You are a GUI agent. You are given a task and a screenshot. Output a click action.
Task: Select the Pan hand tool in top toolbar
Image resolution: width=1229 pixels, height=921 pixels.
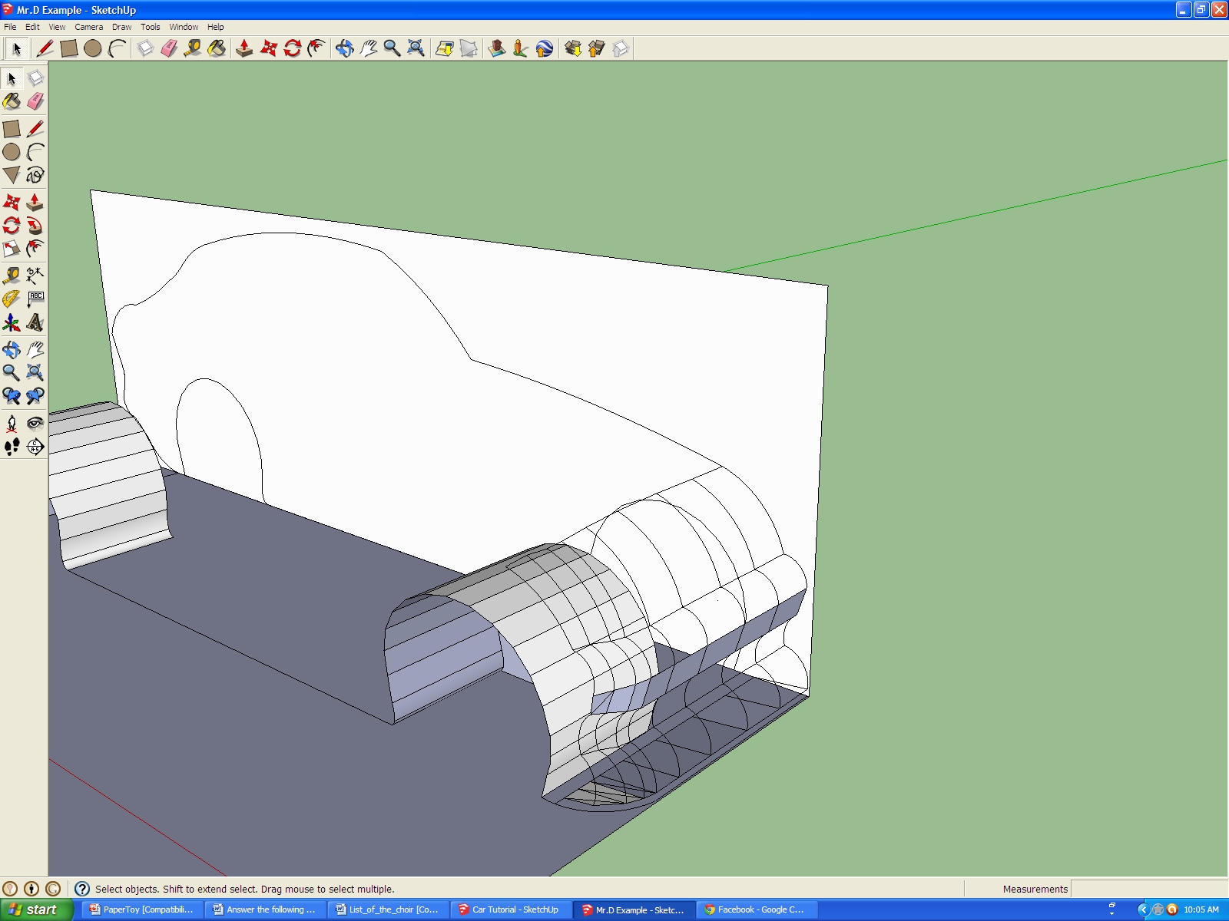pyautogui.click(x=369, y=48)
